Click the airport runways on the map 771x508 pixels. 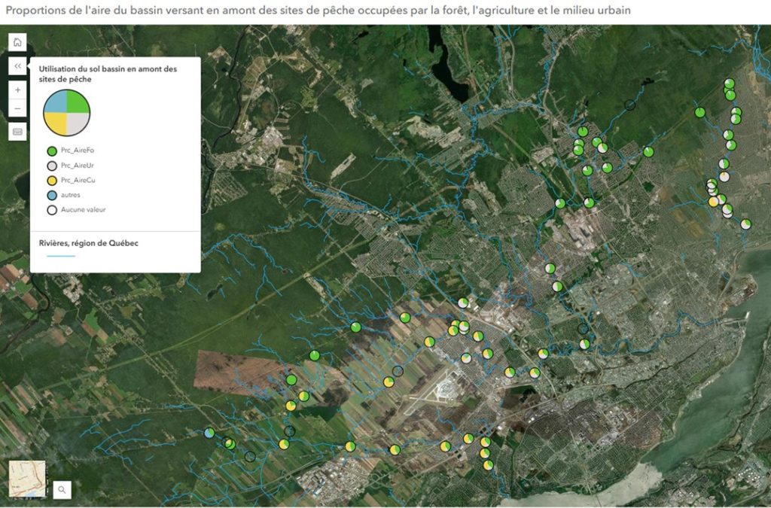click(437, 393)
